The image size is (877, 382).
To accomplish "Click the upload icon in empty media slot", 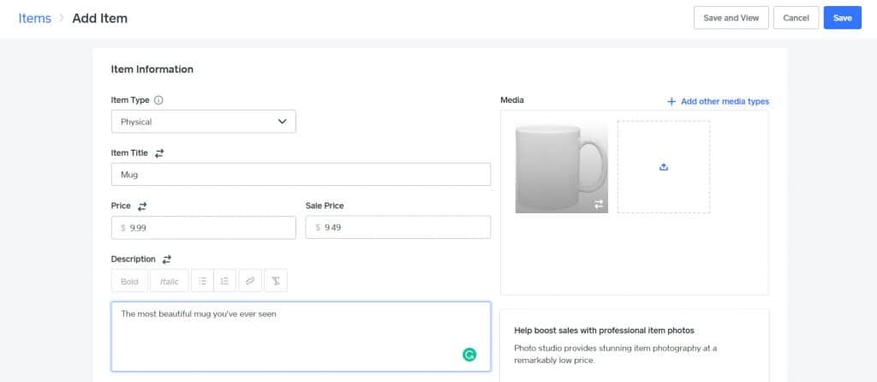I will coord(664,167).
